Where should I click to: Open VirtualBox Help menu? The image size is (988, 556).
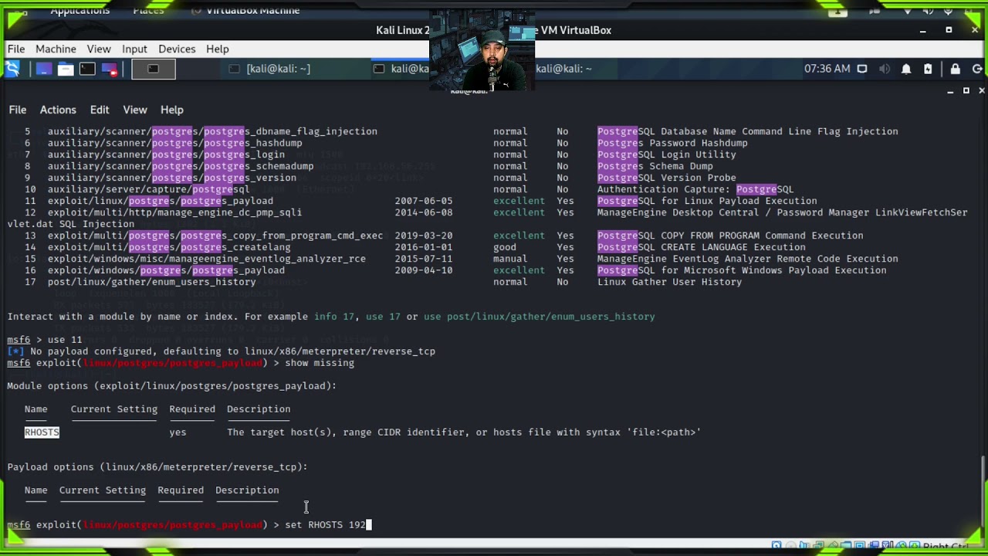pos(218,49)
